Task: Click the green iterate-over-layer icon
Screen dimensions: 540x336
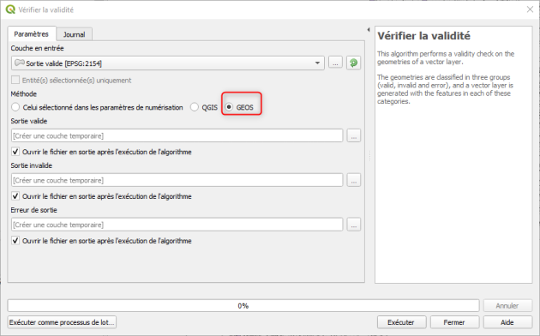Action: (353, 63)
